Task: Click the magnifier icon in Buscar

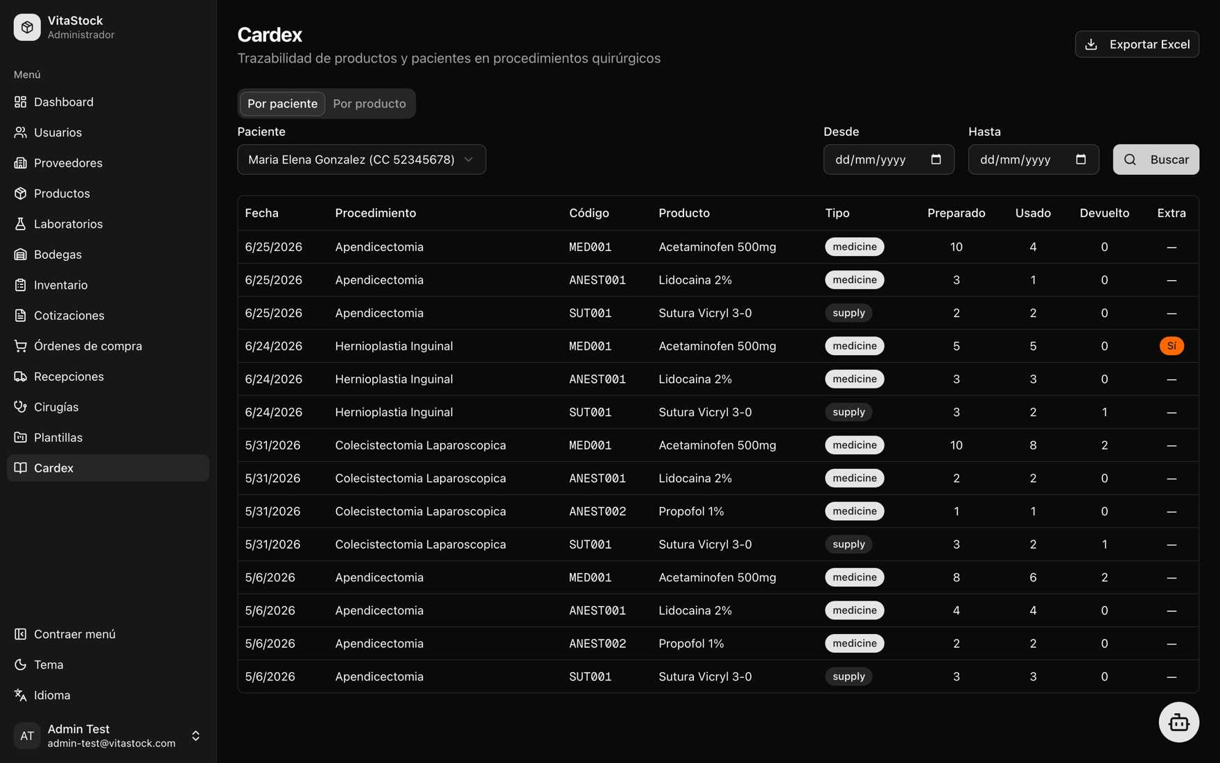Action: [1130, 160]
